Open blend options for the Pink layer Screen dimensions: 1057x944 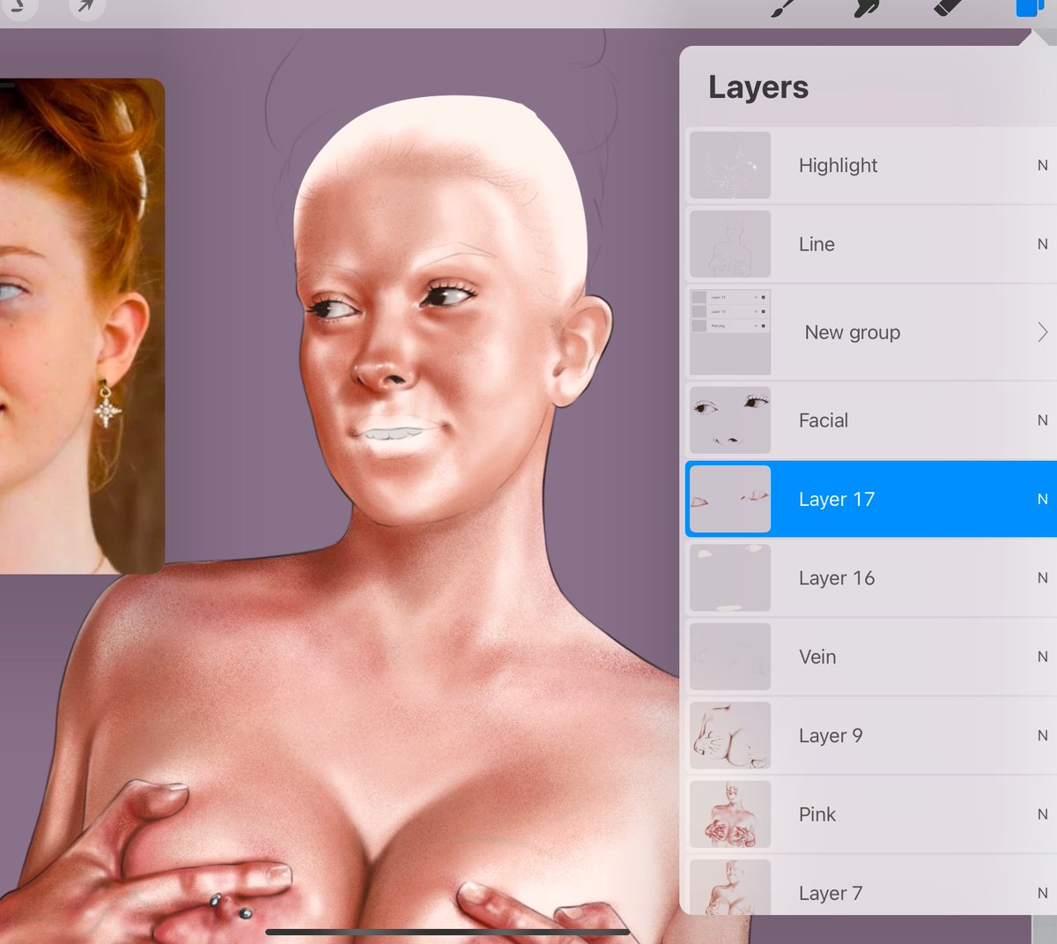[1042, 814]
